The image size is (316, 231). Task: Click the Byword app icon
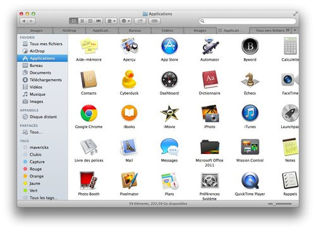250,46
